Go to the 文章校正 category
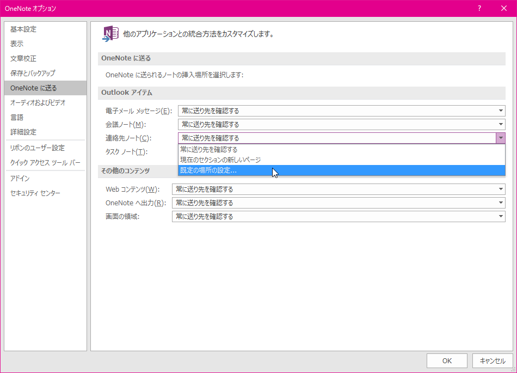517x373 pixels. pos(46,58)
